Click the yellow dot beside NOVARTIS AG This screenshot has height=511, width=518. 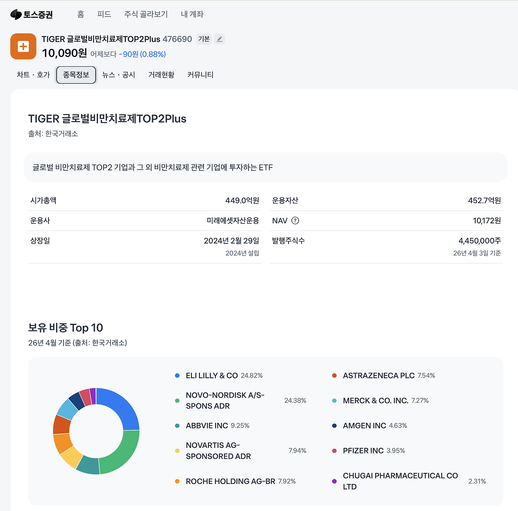point(177,451)
